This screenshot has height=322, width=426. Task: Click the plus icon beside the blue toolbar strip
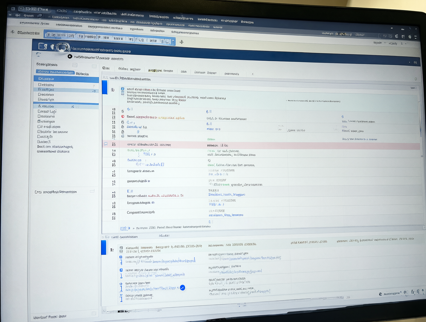(181, 42)
